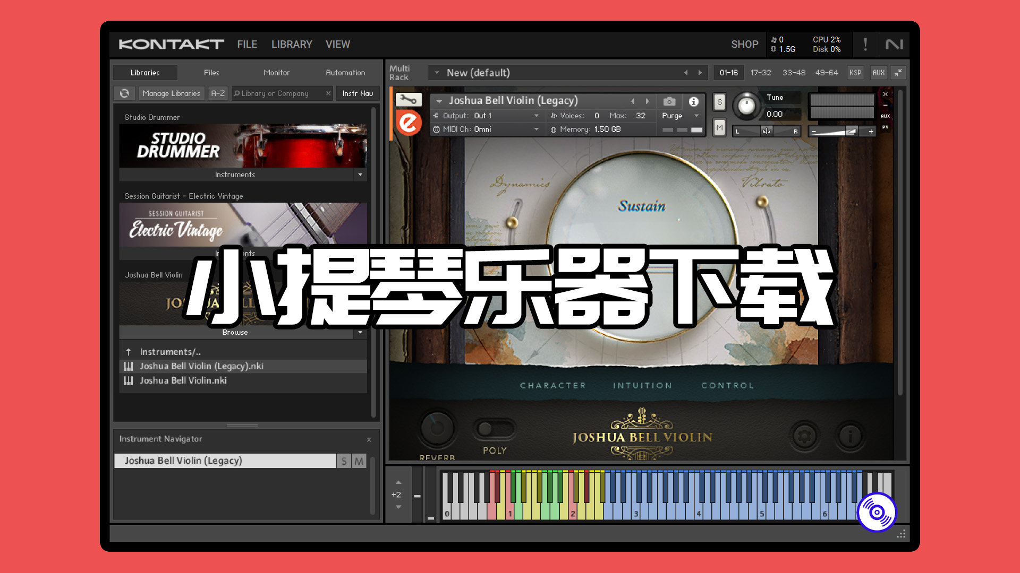The width and height of the screenshot is (1020, 573).
Task: Expand Joshua Bell Violin Browse dropdown arrow
Action: pyautogui.click(x=360, y=332)
